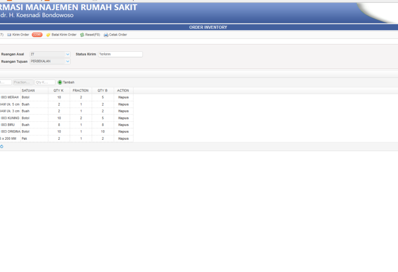
Task: Click the Status Kirim field
Action: [120, 54]
